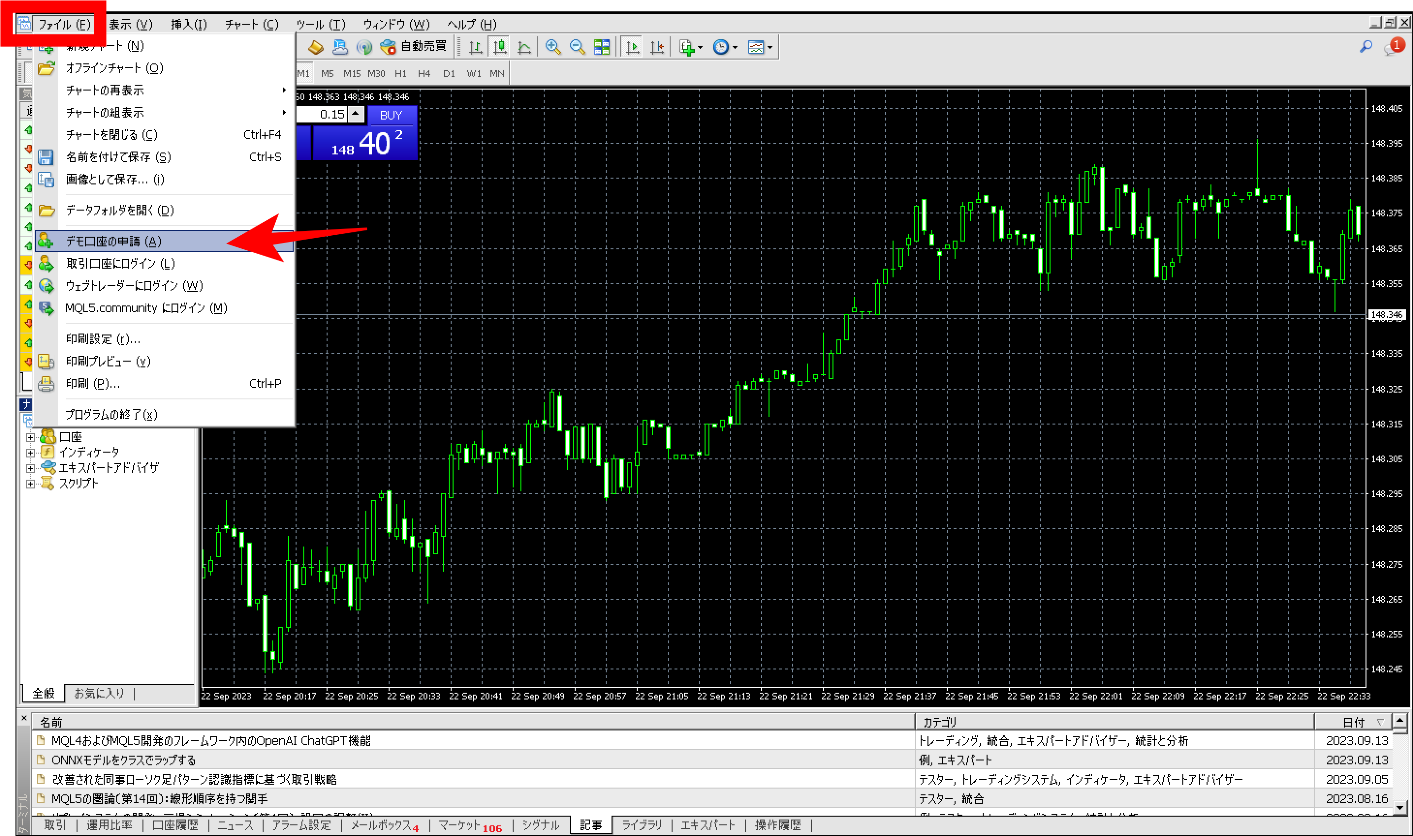Switch to the ライブラリ terminal tab
The image size is (1413, 836).
pos(641,825)
